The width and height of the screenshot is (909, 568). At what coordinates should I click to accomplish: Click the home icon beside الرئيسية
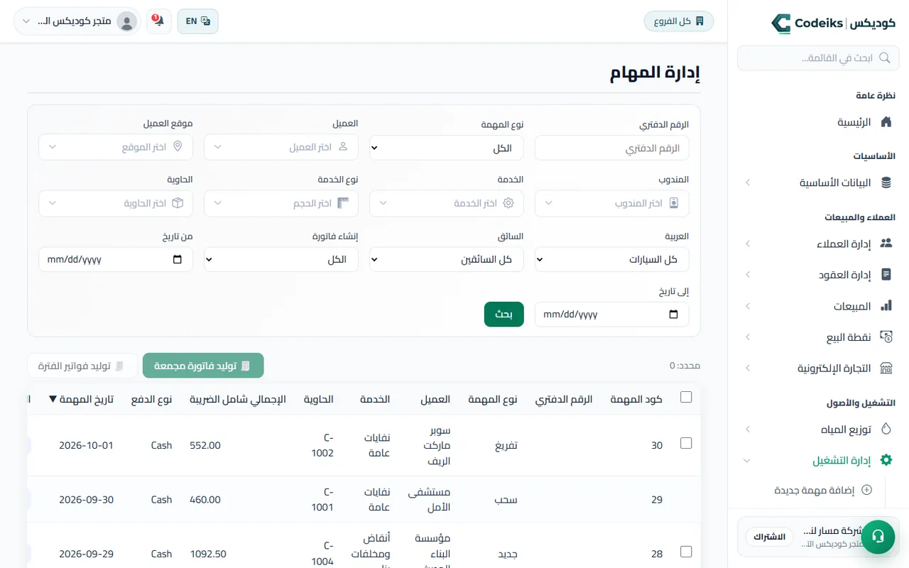pyautogui.click(x=886, y=122)
